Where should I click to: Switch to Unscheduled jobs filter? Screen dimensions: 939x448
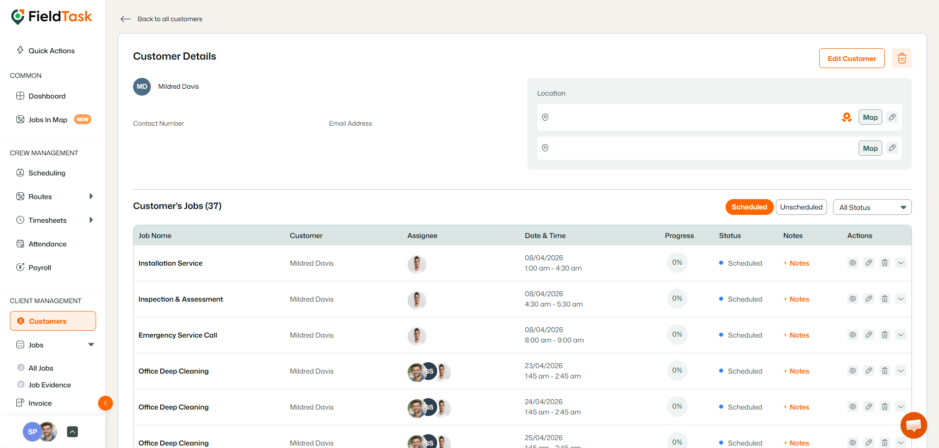click(801, 207)
